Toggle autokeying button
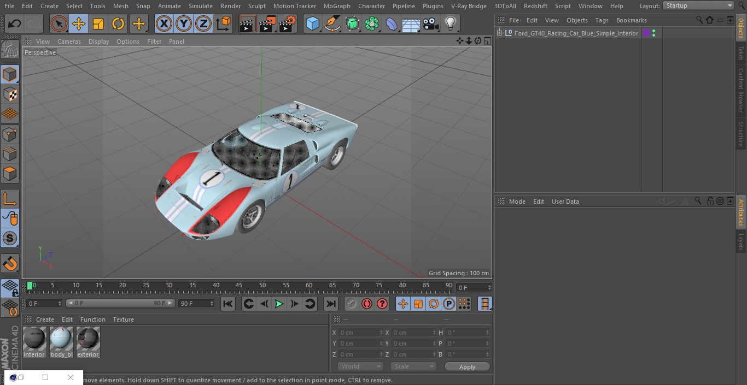The width and height of the screenshot is (747, 385). click(x=367, y=304)
